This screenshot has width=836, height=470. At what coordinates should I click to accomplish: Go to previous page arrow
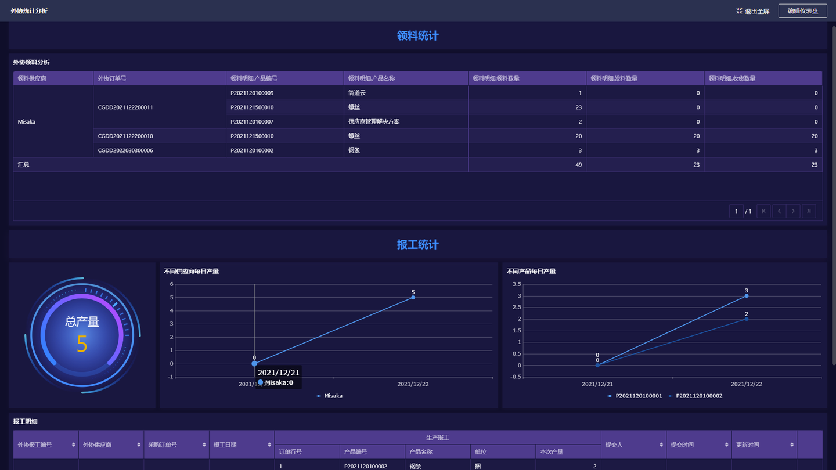click(x=779, y=211)
